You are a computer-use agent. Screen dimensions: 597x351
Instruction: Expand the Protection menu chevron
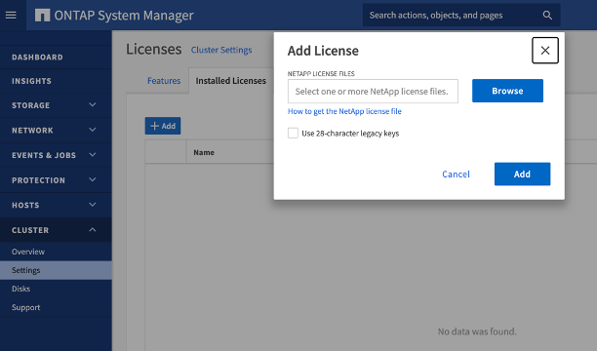click(92, 179)
